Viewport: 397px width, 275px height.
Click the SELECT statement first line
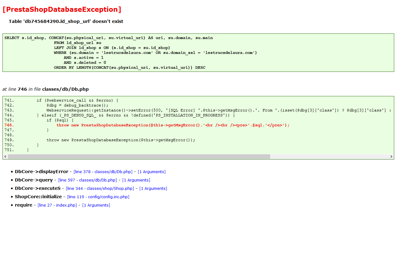point(109,38)
